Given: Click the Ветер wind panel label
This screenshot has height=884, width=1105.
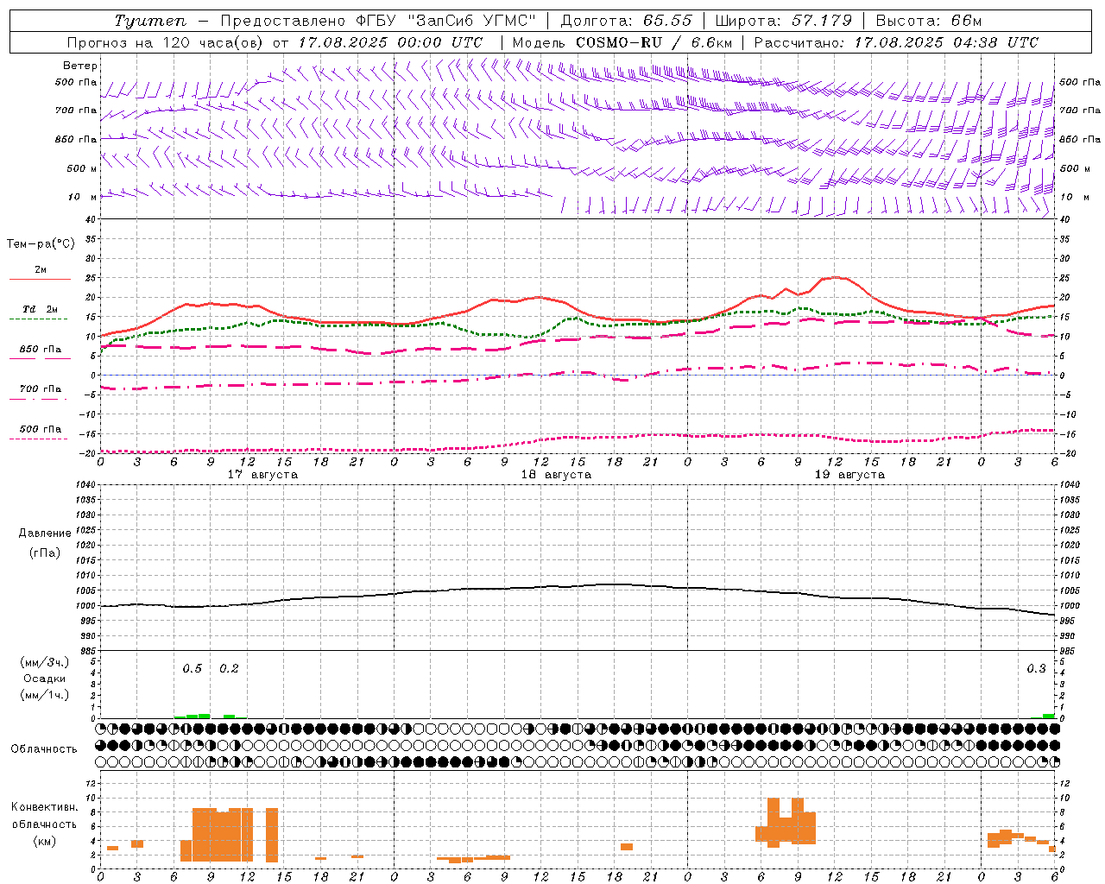Looking at the screenshot, I should pos(80,66).
